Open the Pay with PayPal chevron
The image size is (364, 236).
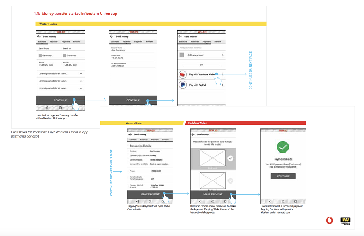point(223,85)
